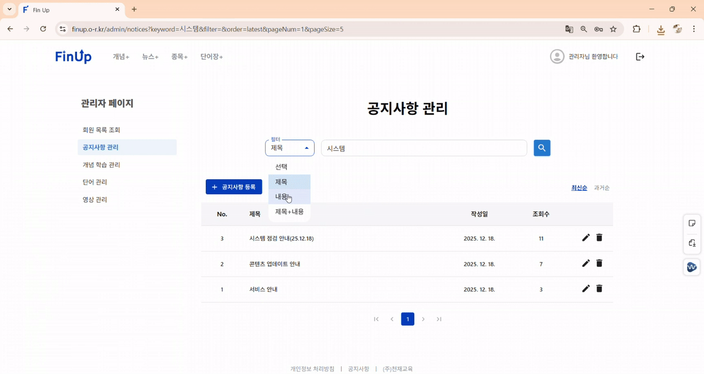Open Chrome downloads via toolbar icon
Image resolution: width=704 pixels, height=374 pixels.
tap(661, 29)
